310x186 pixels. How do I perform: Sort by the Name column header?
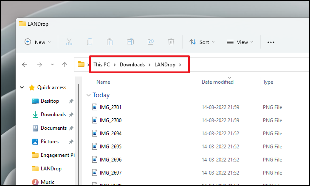pos(103,82)
